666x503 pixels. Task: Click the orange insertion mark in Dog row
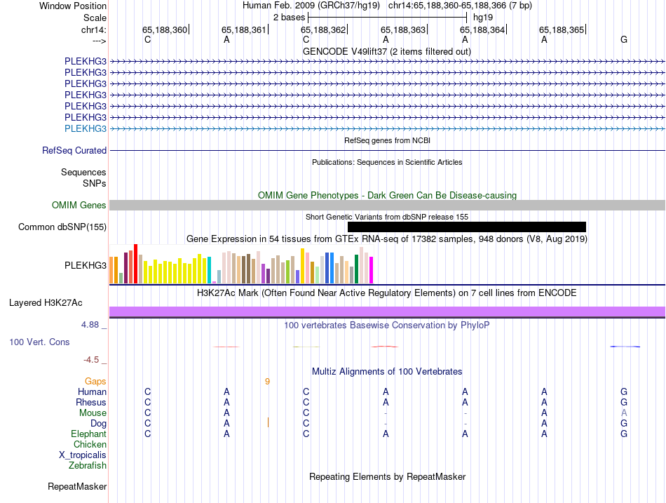click(268, 422)
